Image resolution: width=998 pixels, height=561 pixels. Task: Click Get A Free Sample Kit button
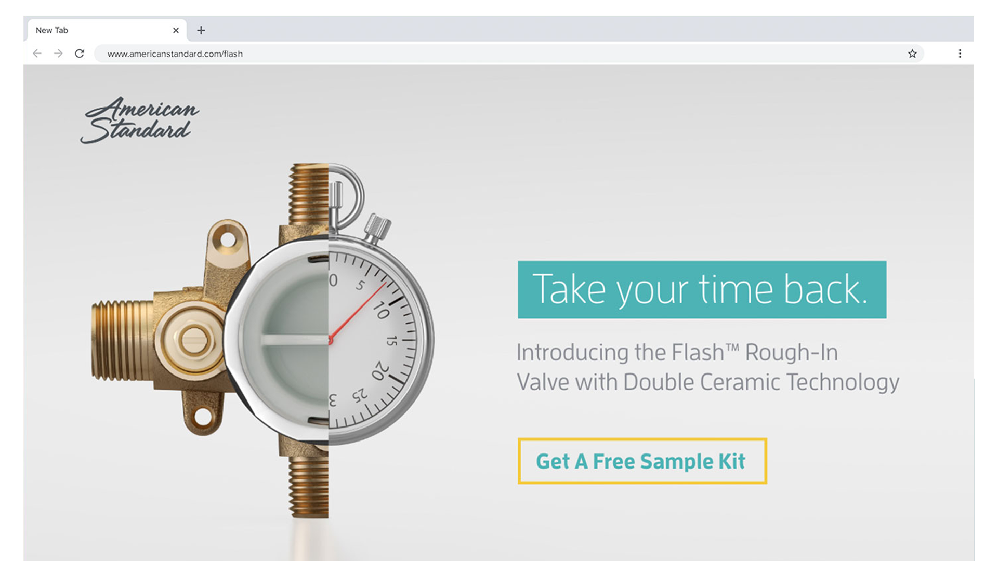tap(642, 461)
